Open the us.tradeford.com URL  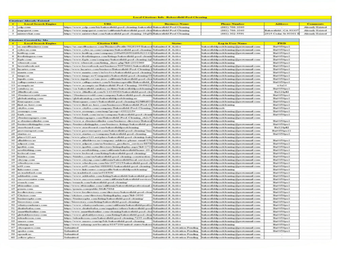tap(108, 173)
